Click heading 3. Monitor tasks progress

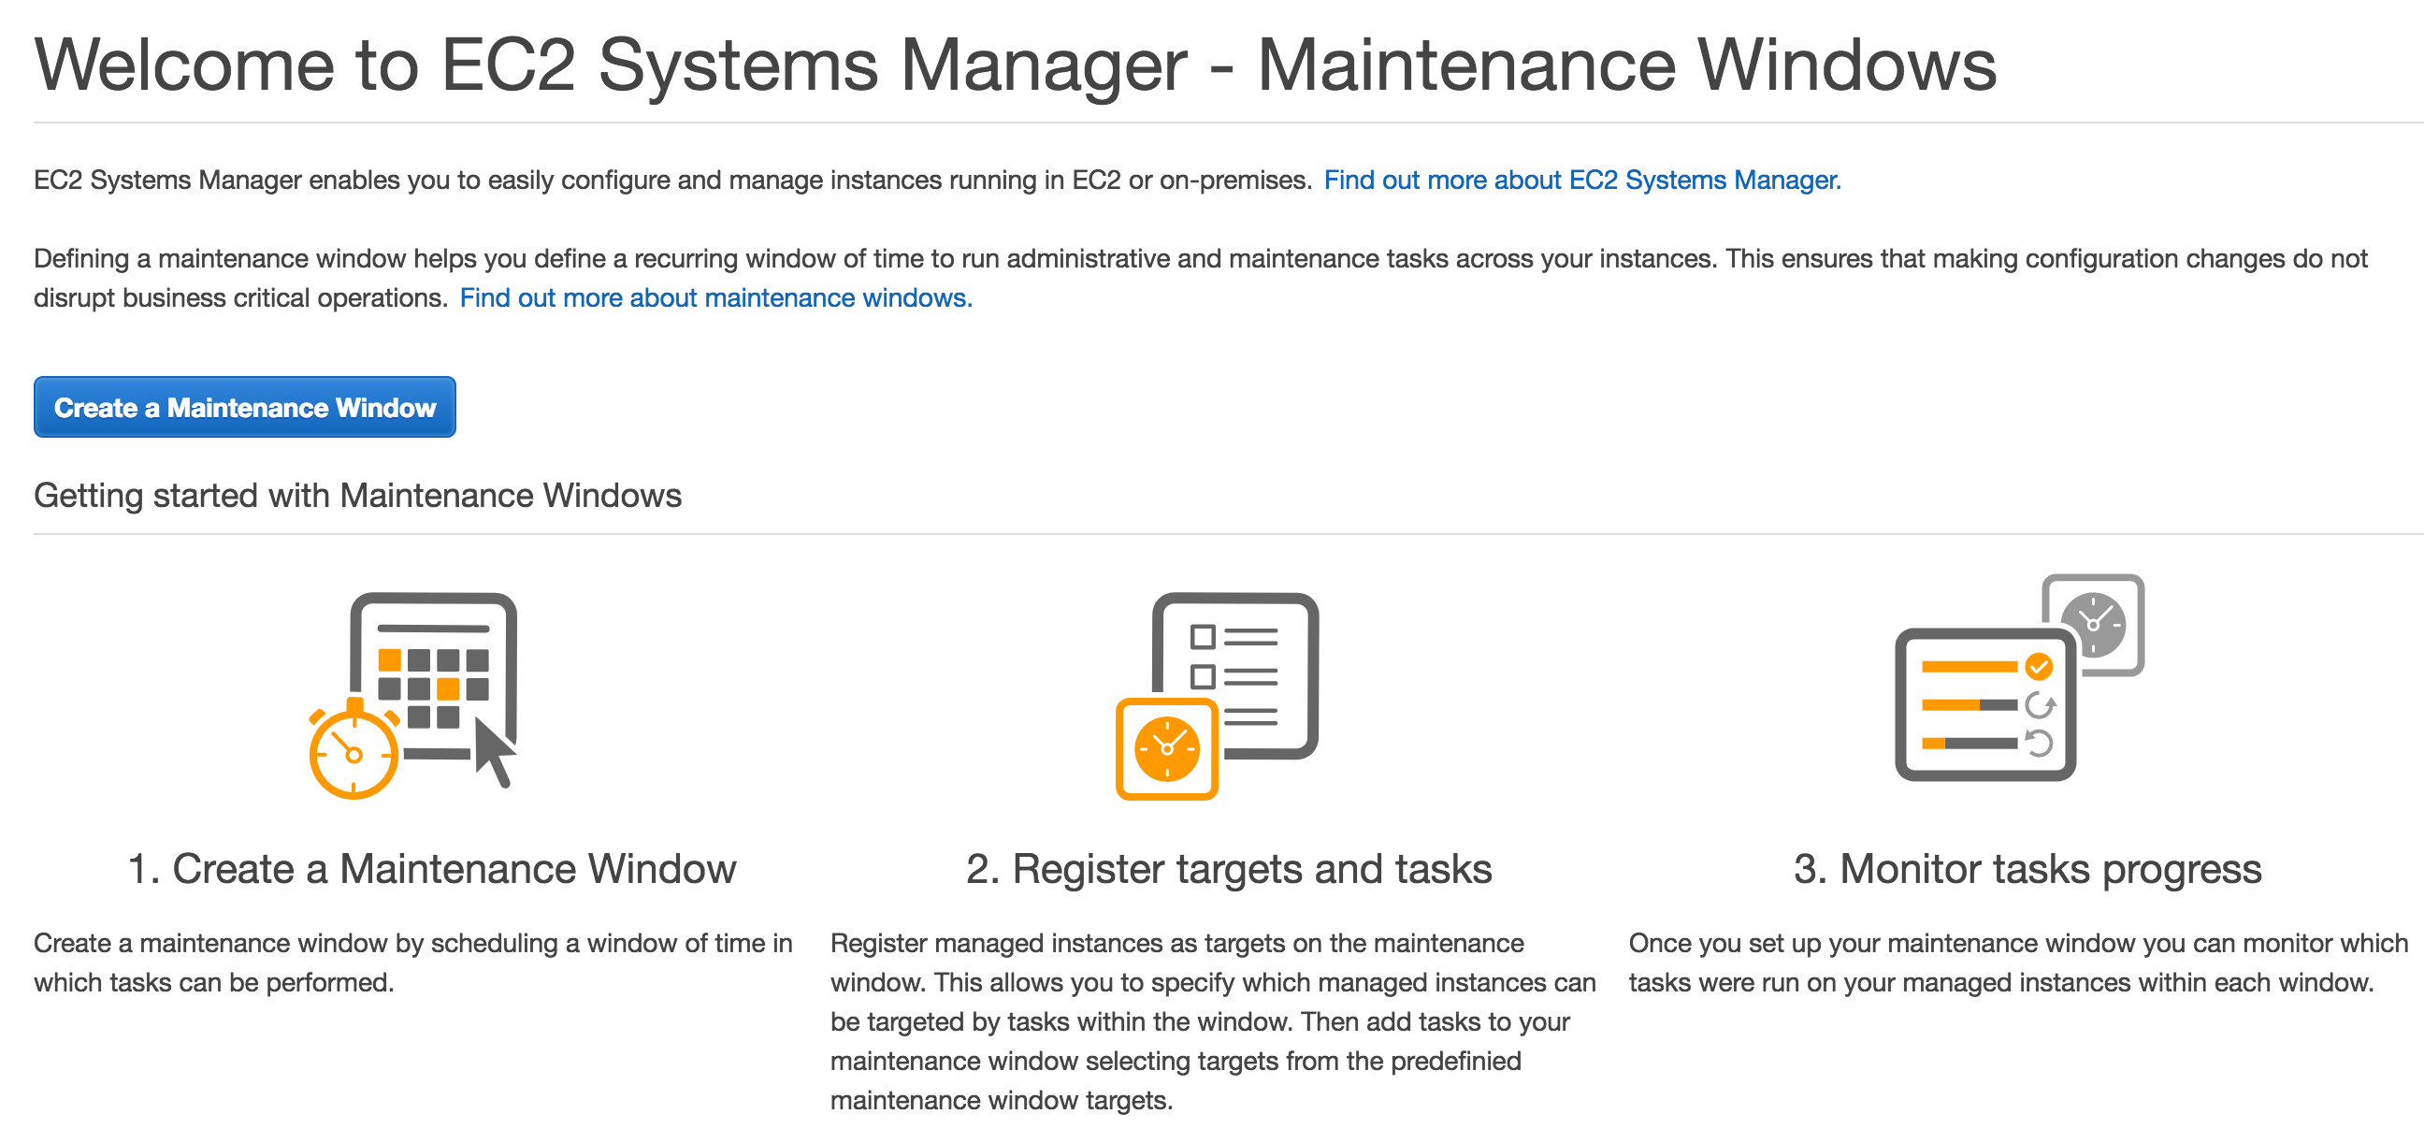pyautogui.click(x=2027, y=868)
